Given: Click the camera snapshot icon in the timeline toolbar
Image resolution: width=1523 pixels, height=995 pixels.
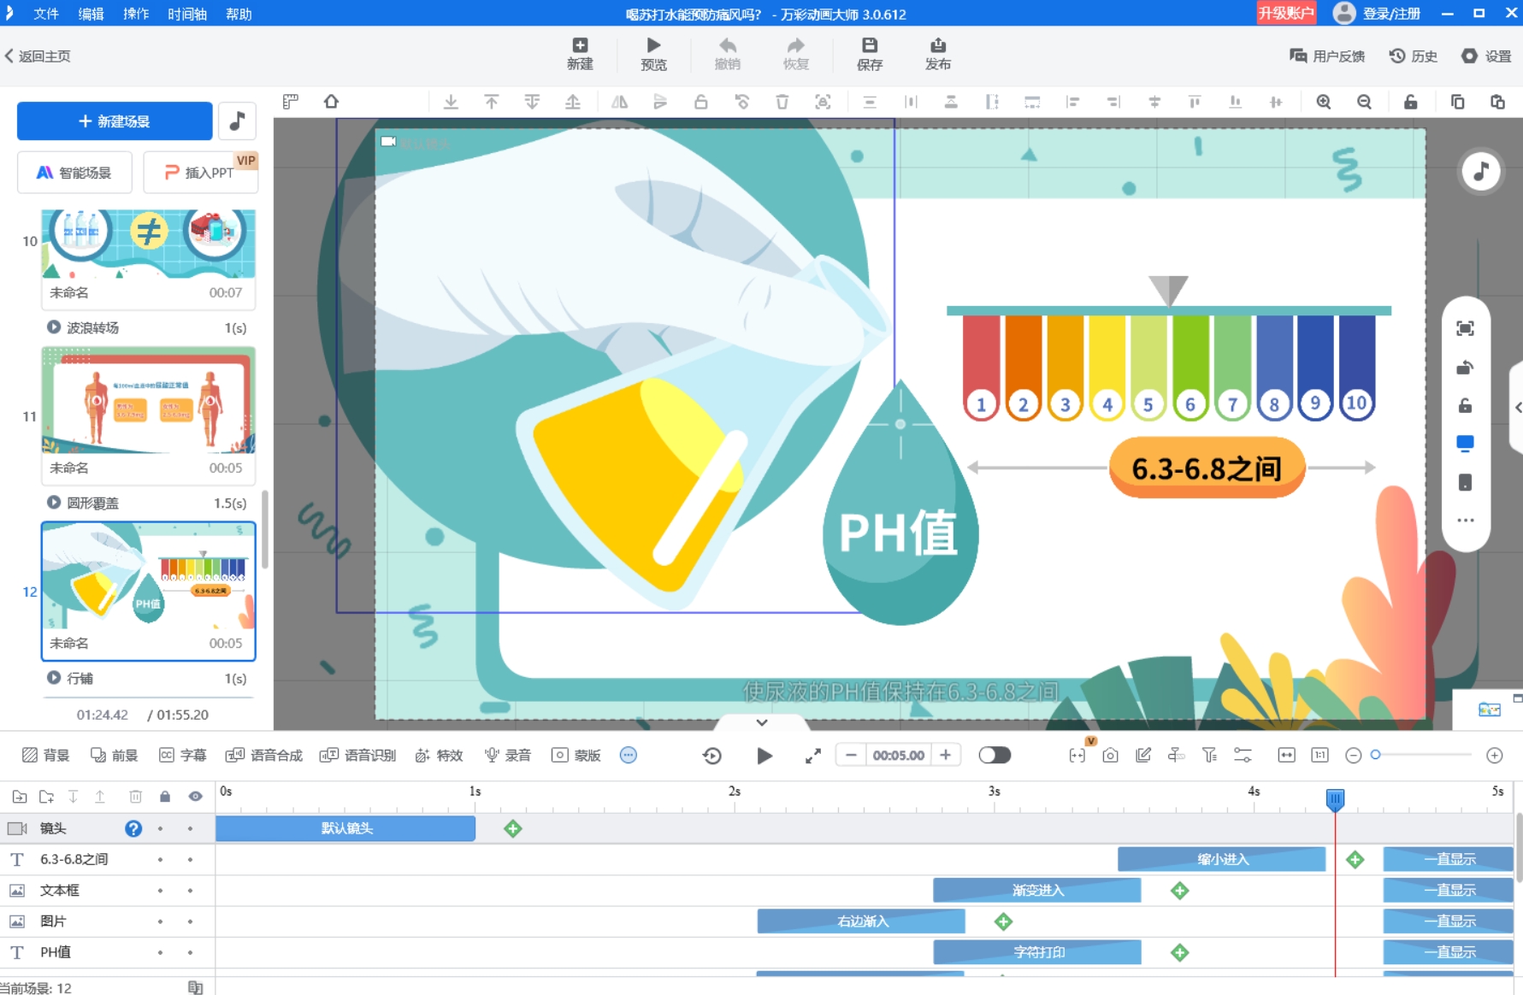Looking at the screenshot, I should [1110, 756].
